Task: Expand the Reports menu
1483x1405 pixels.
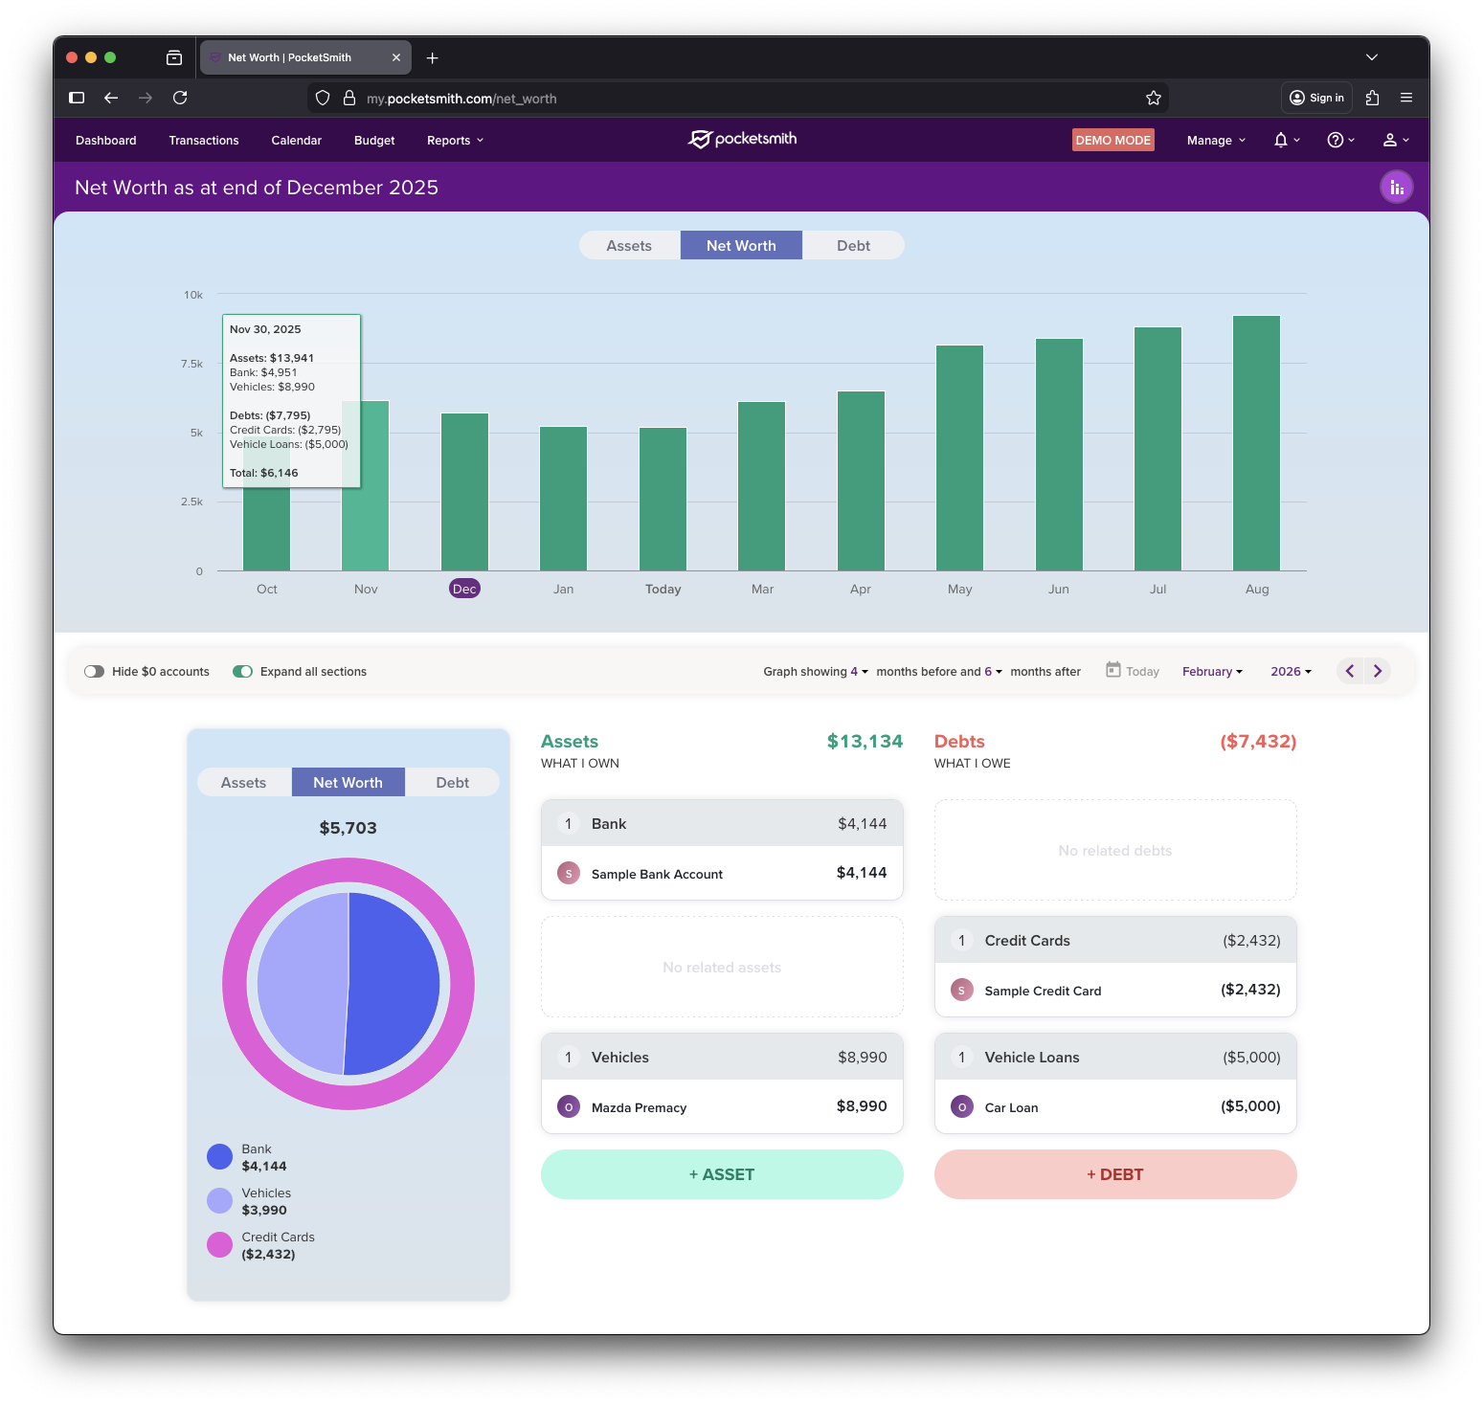Action: click(x=455, y=141)
